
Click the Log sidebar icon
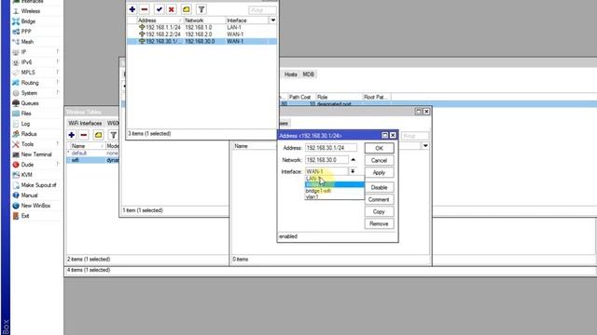[16, 124]
